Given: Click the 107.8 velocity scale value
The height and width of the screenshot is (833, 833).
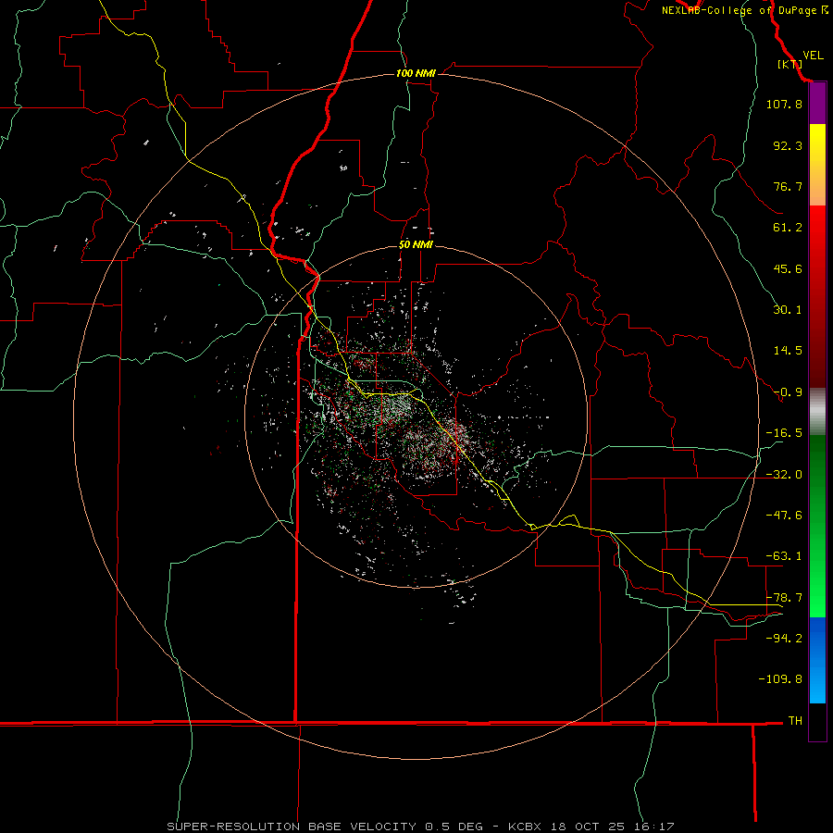Looking at the screenshot, I should pyautogui.click(x=784, y=104).
